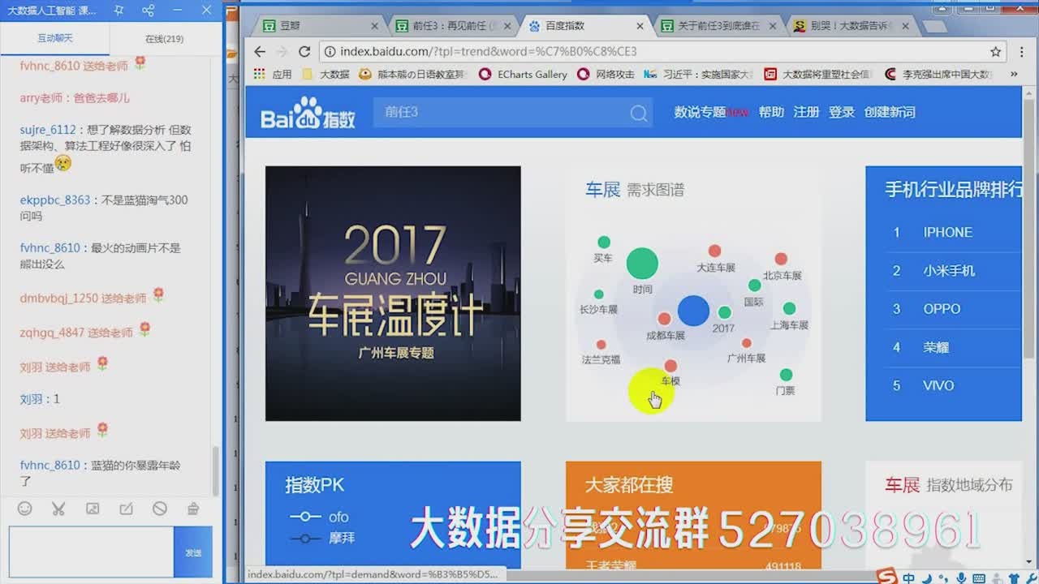Click the browser page vertical scrollbar
The width and height of the screenshot is (1039, 584).
(1029, 227)
